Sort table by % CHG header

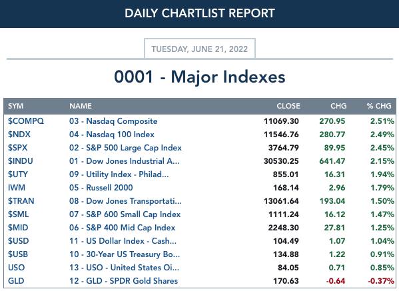379,106
